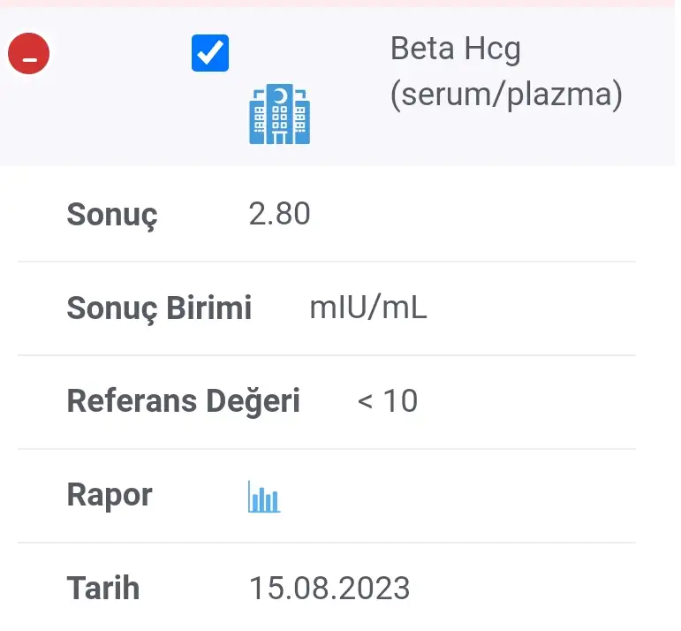Image resolution: width=681 pixels, height=631 pixels.
Task: Click the red minus remove icon
Action: (29, 54)
